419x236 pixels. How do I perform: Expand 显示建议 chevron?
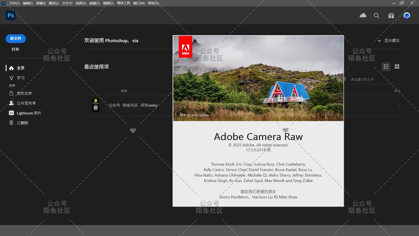pyautogui.click(x=379, y=41)
